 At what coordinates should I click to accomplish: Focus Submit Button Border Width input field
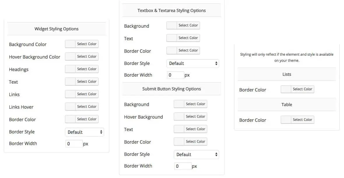pyautogui.click(x=183, y=166)
